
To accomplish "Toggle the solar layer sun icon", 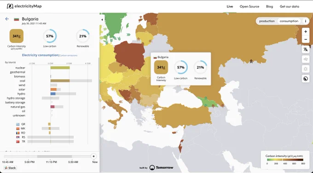I will tap(306, 69).
